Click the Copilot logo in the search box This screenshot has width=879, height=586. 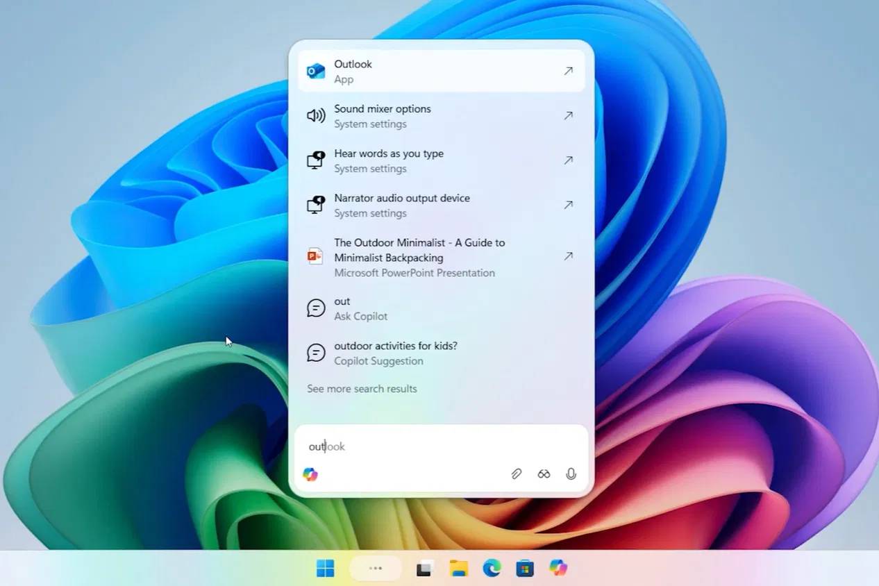(310, 474)
